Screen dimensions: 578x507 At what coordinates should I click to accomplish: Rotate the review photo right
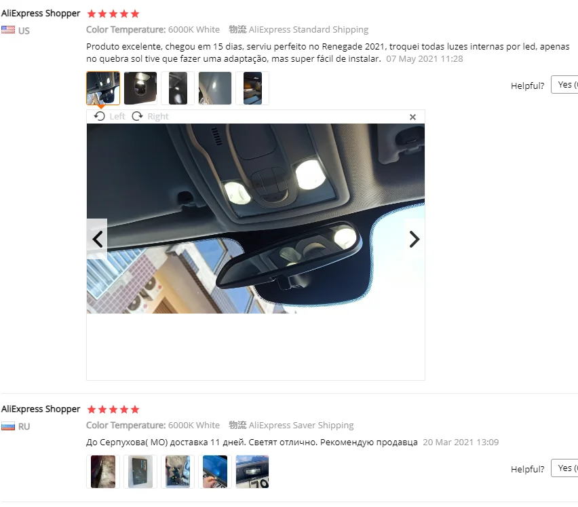(x=150, y=117)
